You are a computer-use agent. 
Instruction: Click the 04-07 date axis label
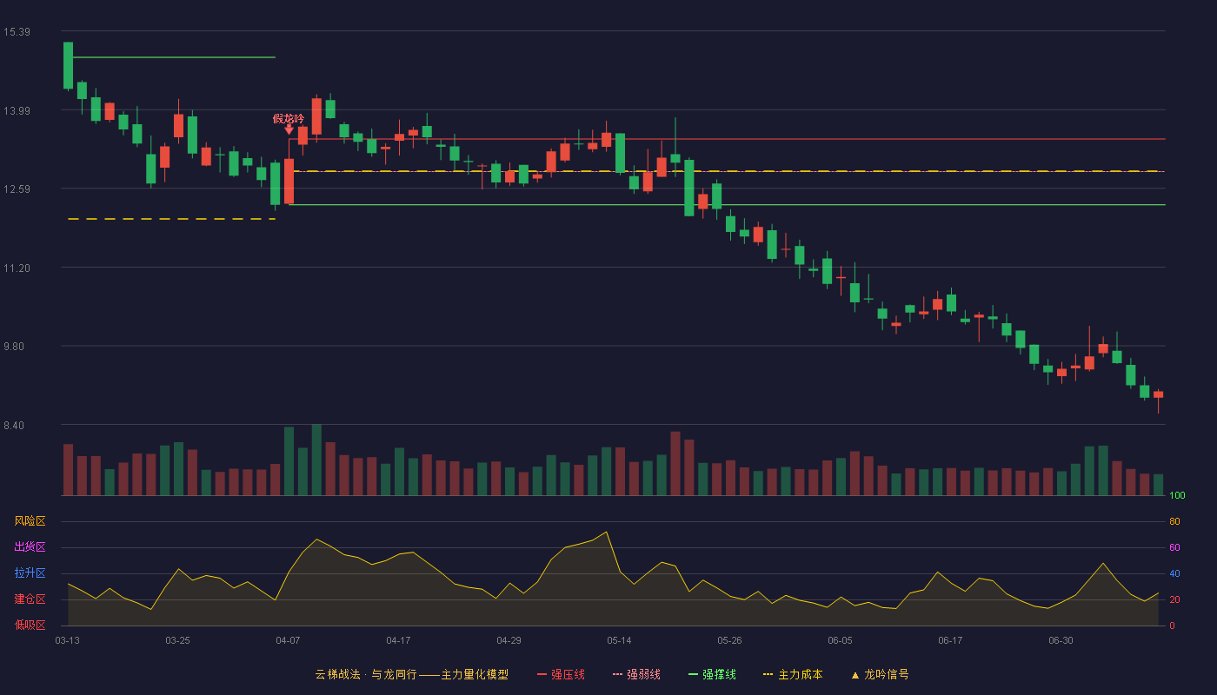pos(288,640)
